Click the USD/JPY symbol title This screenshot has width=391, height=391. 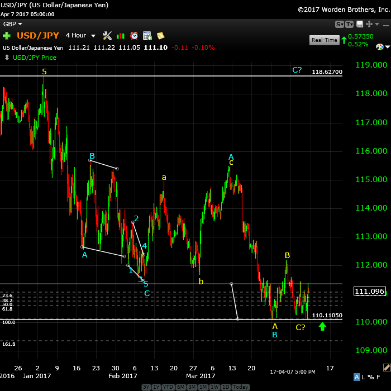[x=38, y=35]
